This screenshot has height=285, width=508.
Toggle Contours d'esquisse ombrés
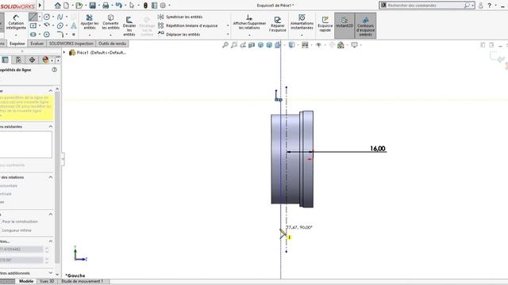click(365, 26)
